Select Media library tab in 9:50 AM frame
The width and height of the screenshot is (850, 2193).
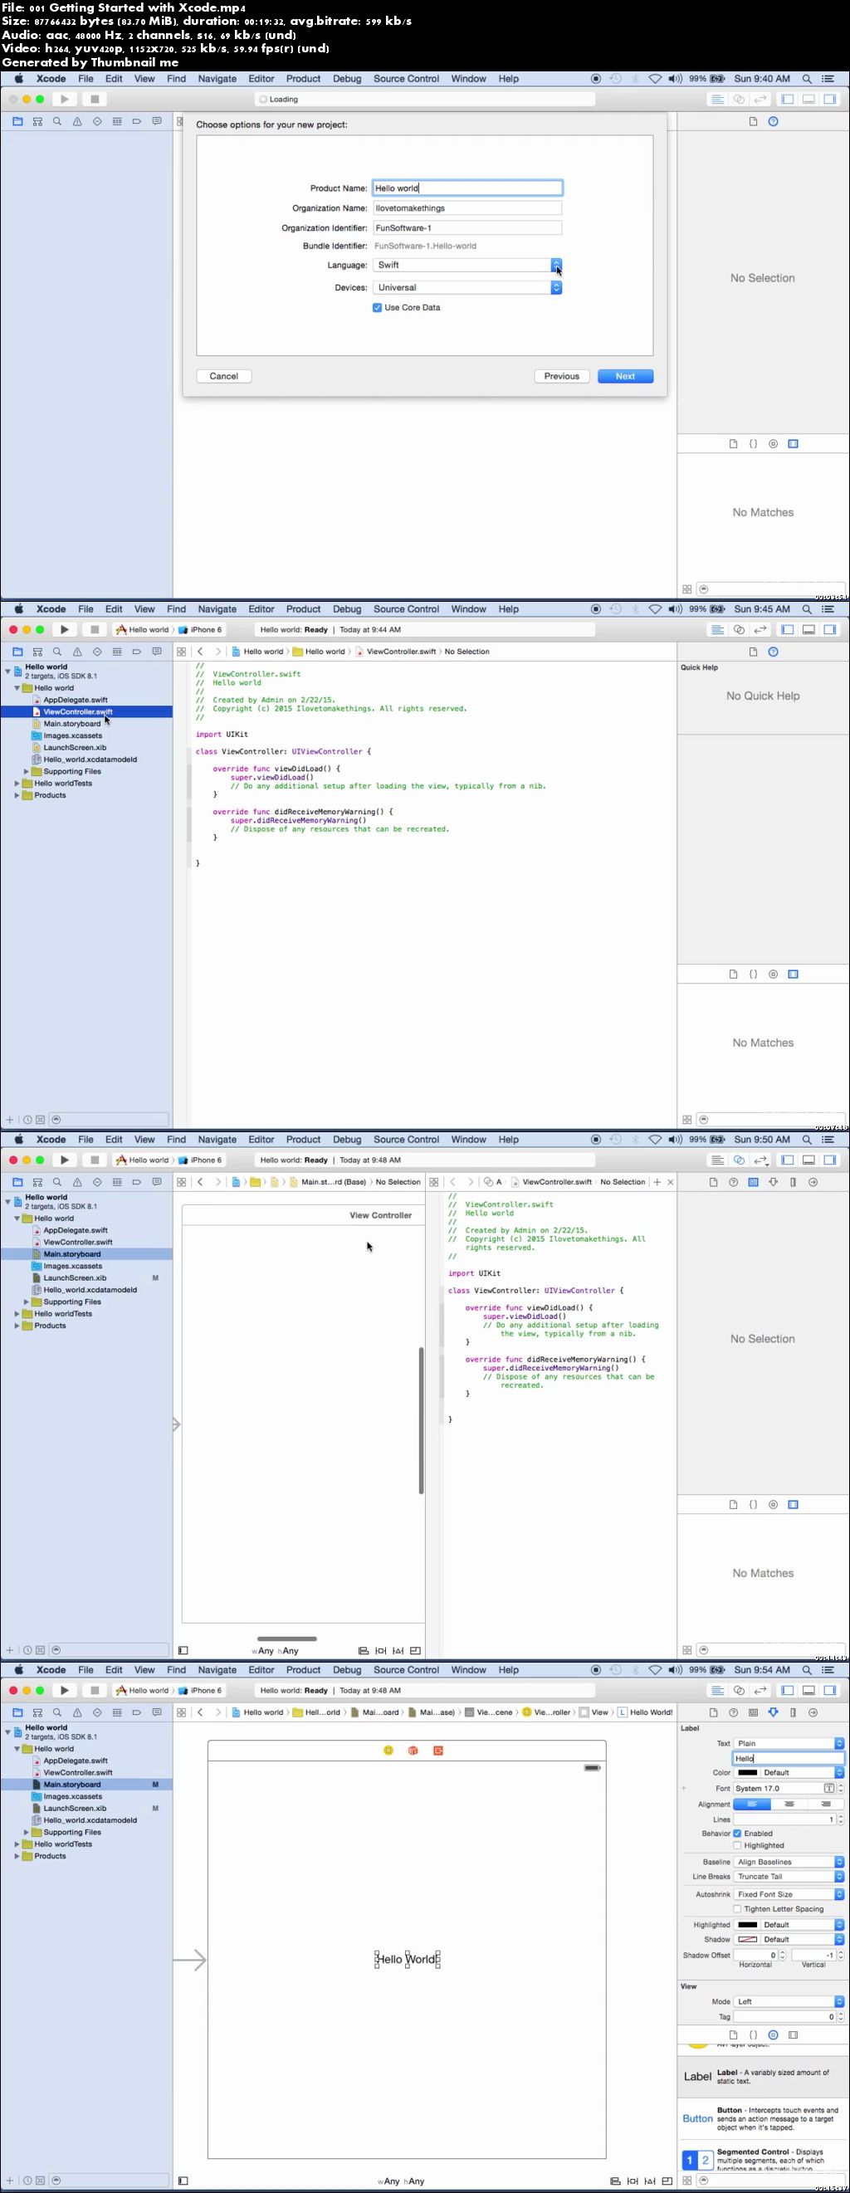[793, 1504]
